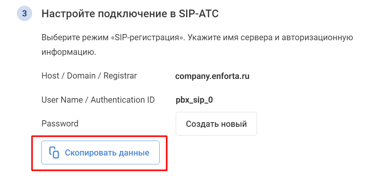Screen dimensions: 371x177
Task: Click the word информацию in description
Action: [x=69, y=52]
